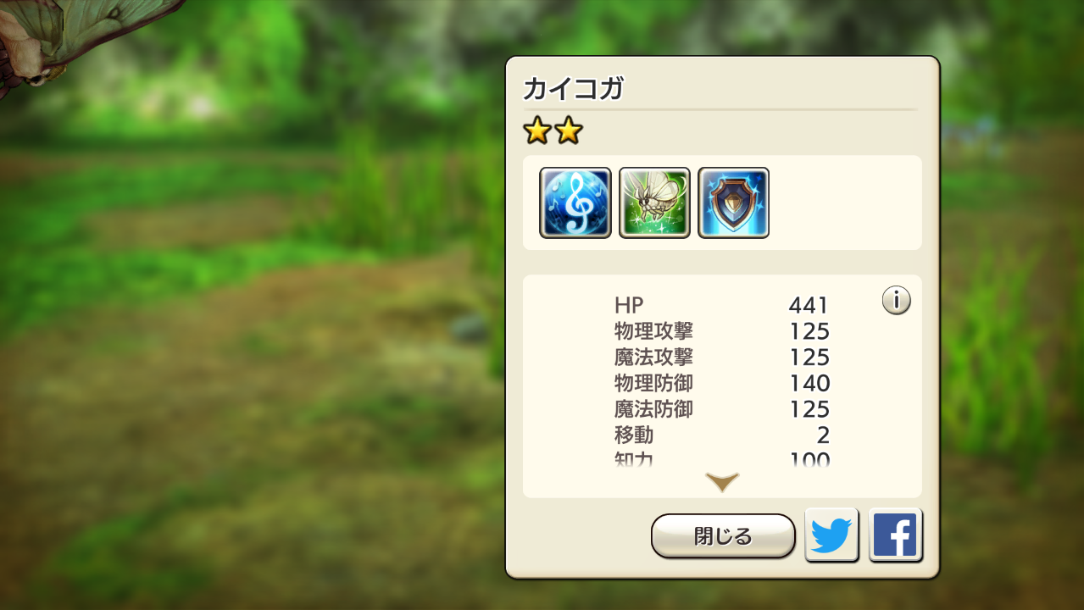This screenshot has height=610, width=1084.
Task: Click the 物理防御 value 140
Action: point(809,383)
